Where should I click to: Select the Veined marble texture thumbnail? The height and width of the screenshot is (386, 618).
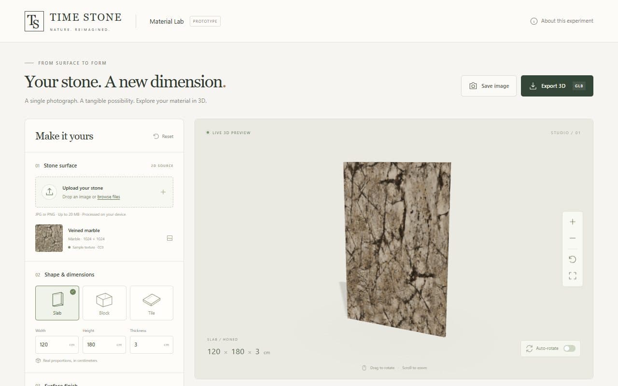(49, 238)
